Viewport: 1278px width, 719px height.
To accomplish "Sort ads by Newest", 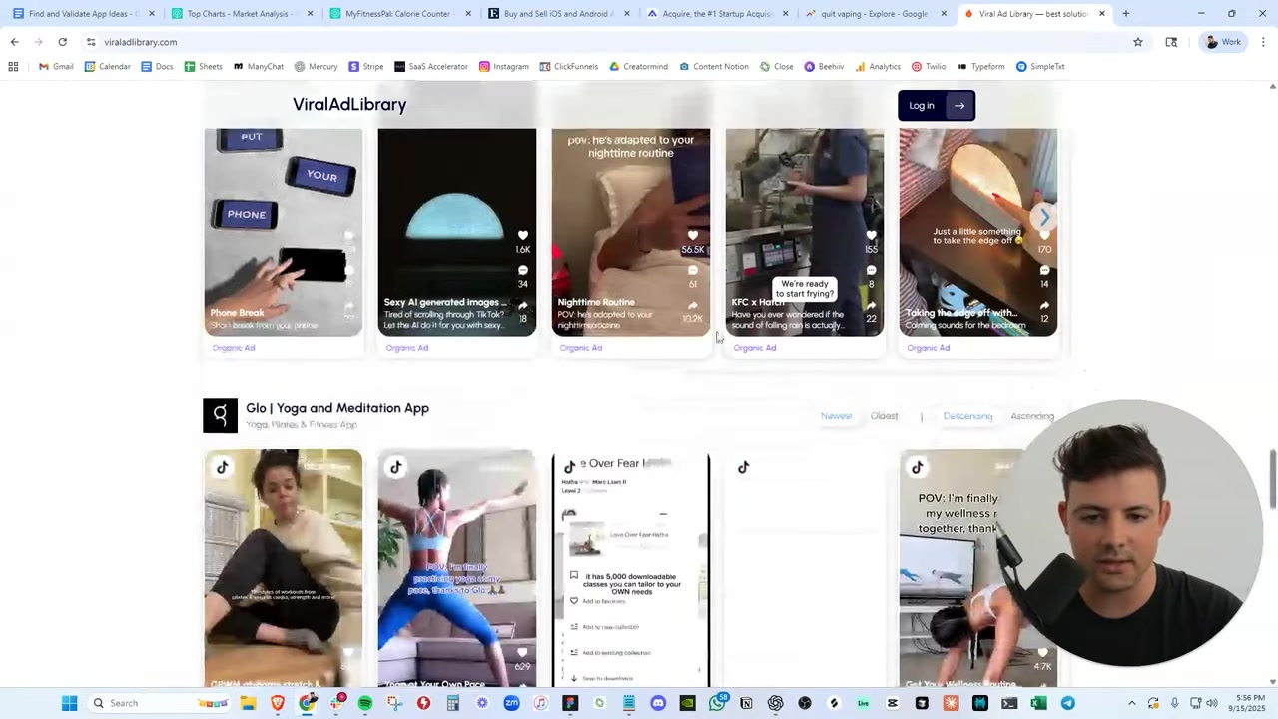I will (x=836, y=416).
